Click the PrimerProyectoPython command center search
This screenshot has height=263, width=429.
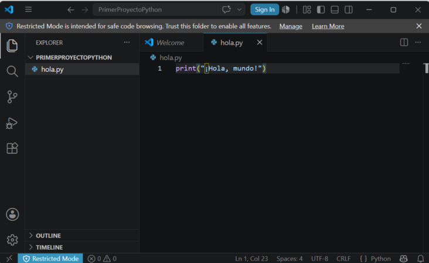(155, 9)
